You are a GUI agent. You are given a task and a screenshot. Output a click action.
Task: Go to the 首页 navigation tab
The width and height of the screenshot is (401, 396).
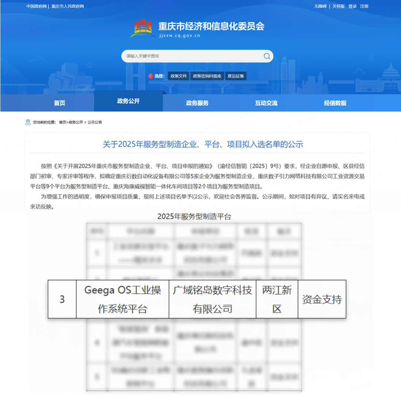click(59, 103)
